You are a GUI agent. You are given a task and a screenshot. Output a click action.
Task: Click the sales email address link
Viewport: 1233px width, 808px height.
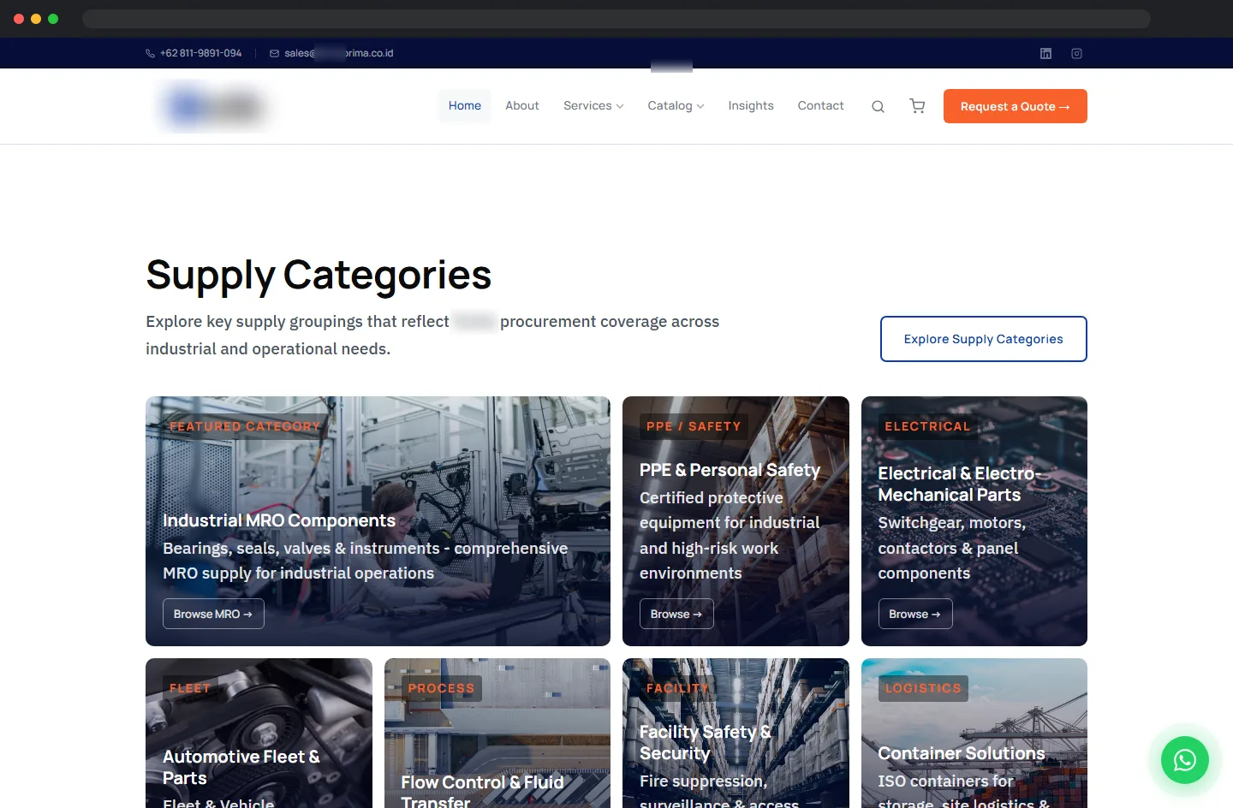(339, 53)
